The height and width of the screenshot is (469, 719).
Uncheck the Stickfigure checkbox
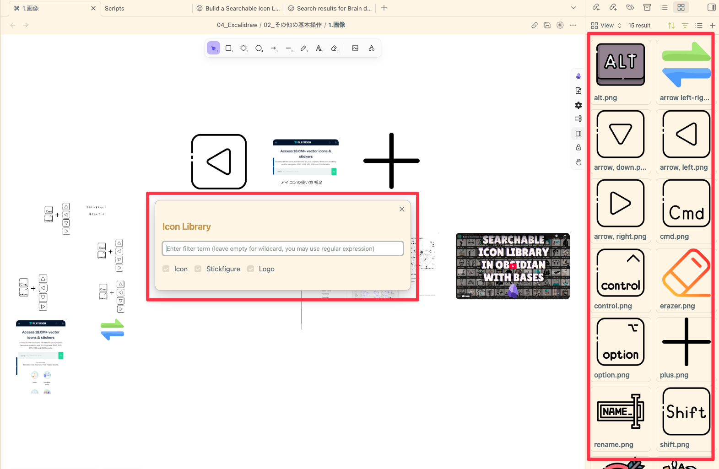tap(198, 269)
